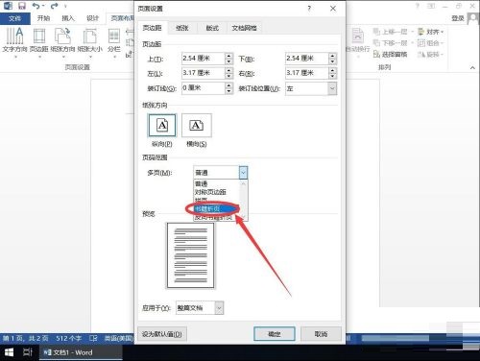Switch to the 文档网格 tab
Image resolution: width=480 pixels, height=361 pixels.
click(245, 28)
